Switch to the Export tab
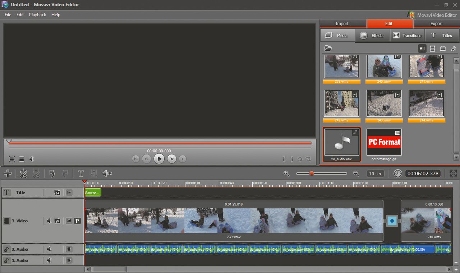This screenshot has width=460, height=273. (x=437, y=24)
